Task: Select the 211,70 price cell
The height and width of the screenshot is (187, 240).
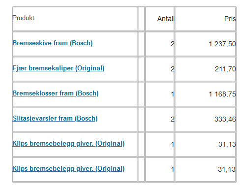Action: [225, 69]
